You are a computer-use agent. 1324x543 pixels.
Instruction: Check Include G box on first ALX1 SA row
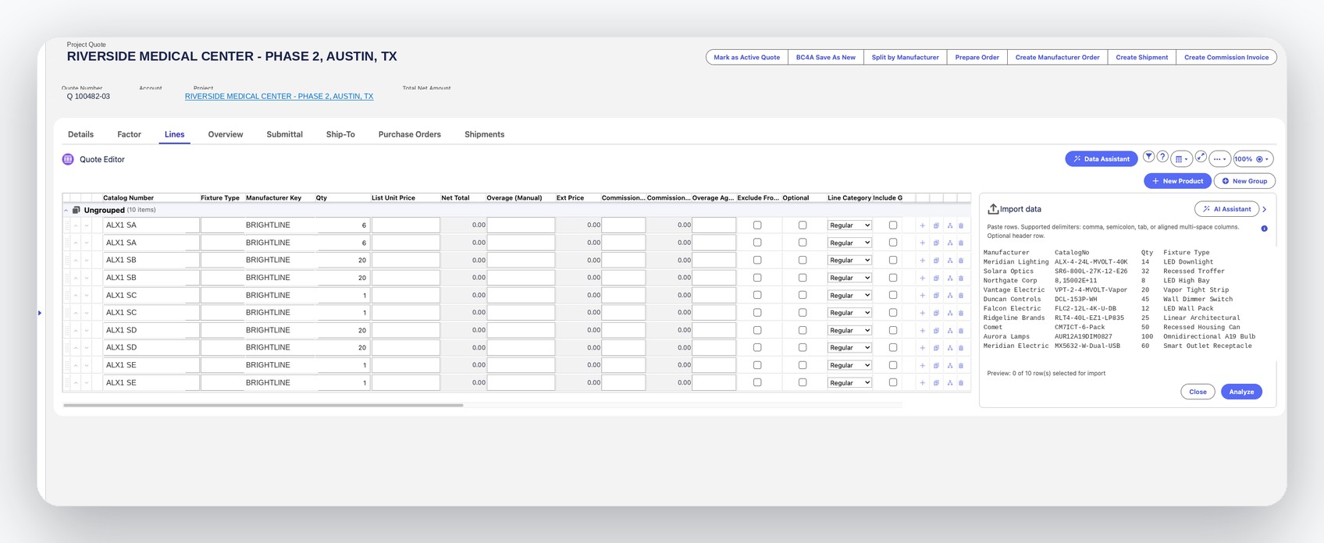(893, 225)
